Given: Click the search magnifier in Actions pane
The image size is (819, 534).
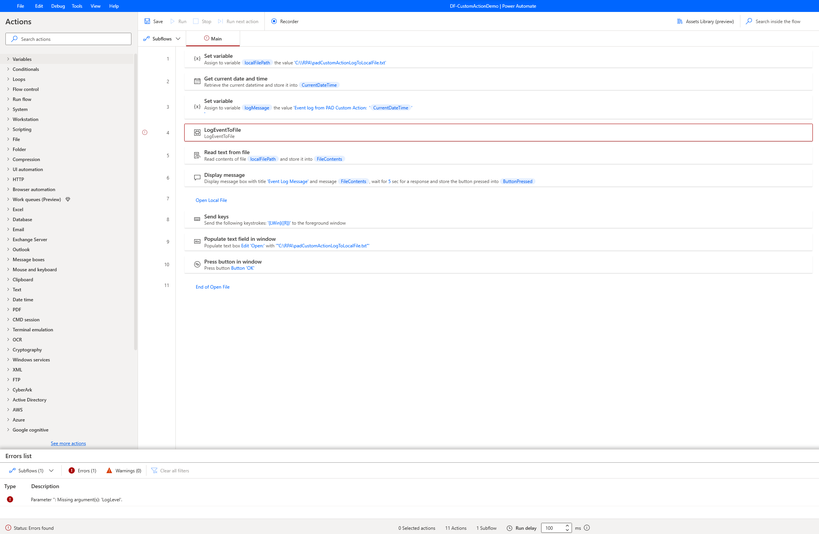Looking at the screenshot, I should tap(15, 39).
